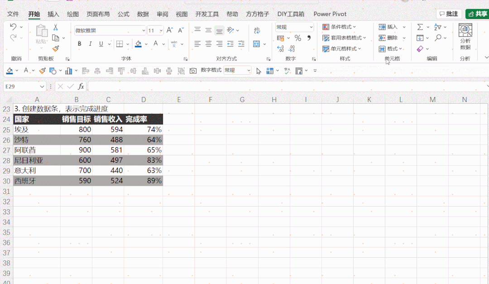The height and width of the screenshot is (284, 489).
Task: Click the Orientation text angle icon
Action: coord(230,30)
